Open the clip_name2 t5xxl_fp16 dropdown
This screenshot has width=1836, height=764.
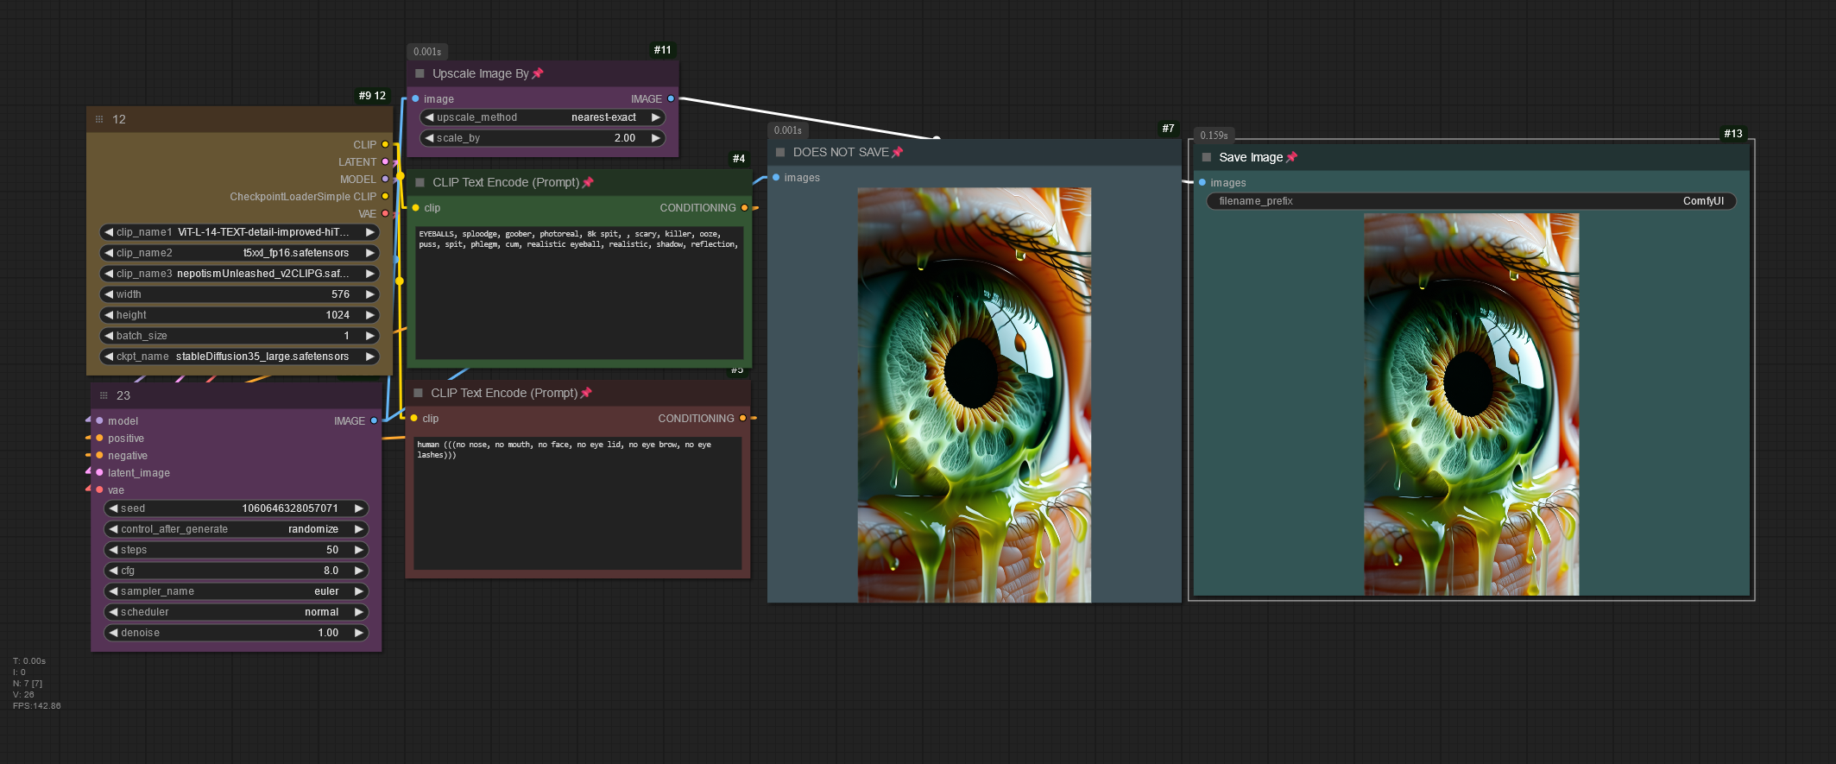240,253
